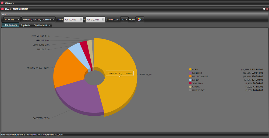Viewport: 269px width, 138px height.
Task: Click the MILLING WHEAT: 18,9% chart label
Action: (x=38, y=68)
